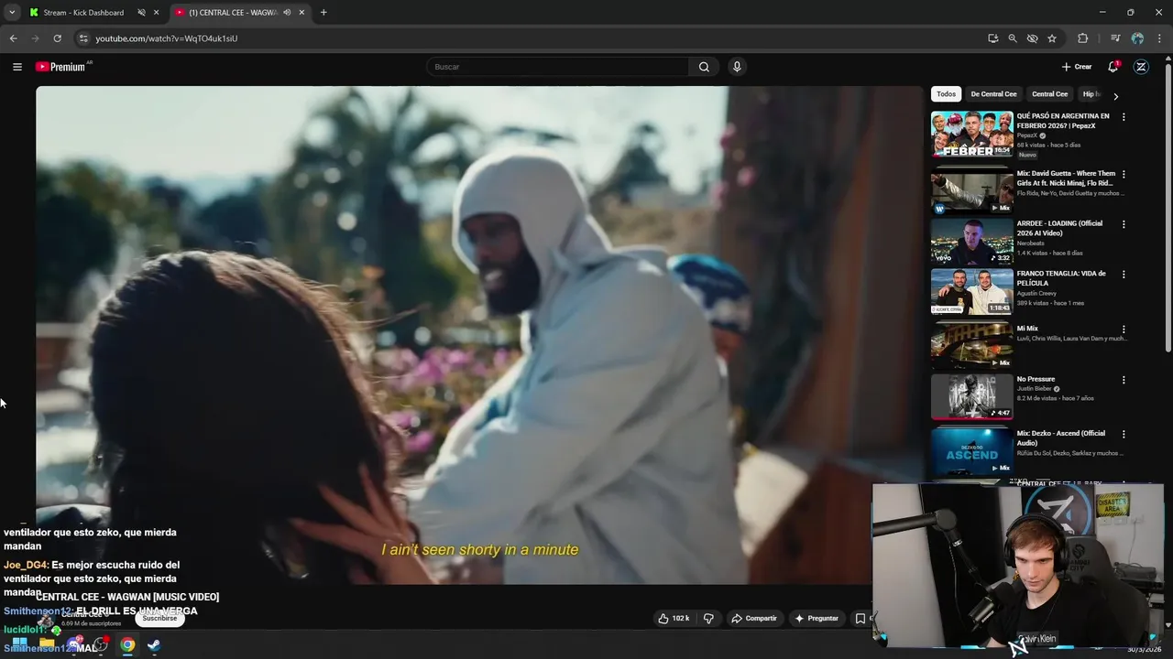The width and height of the screenshot is (1173, 659).
Task: Show more filter chips with right chevron
Action: point(1115,95)
